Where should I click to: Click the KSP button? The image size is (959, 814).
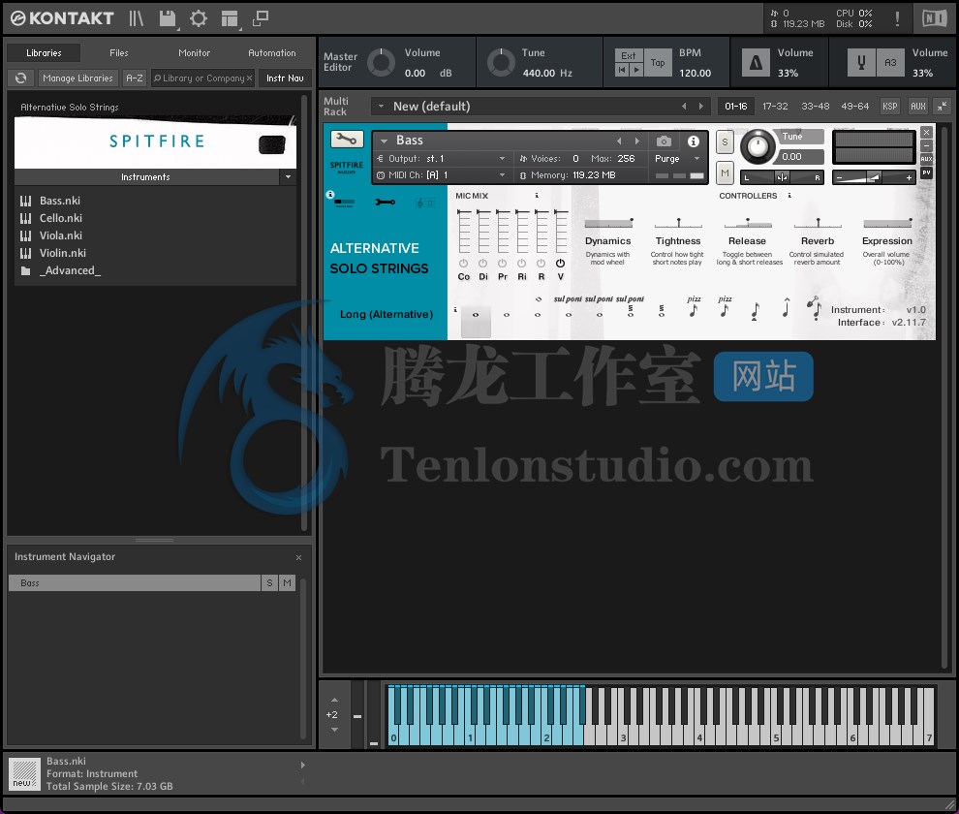click(x=889, y=106)
